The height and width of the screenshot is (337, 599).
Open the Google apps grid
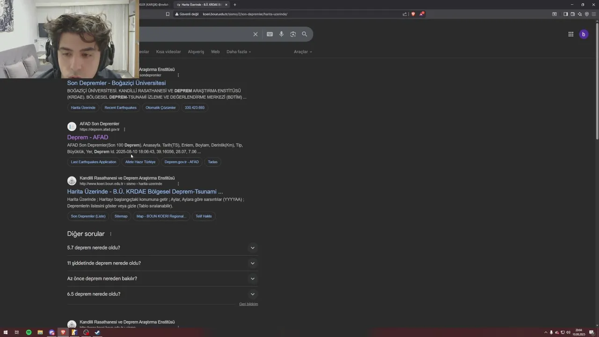tap(571, 34)
